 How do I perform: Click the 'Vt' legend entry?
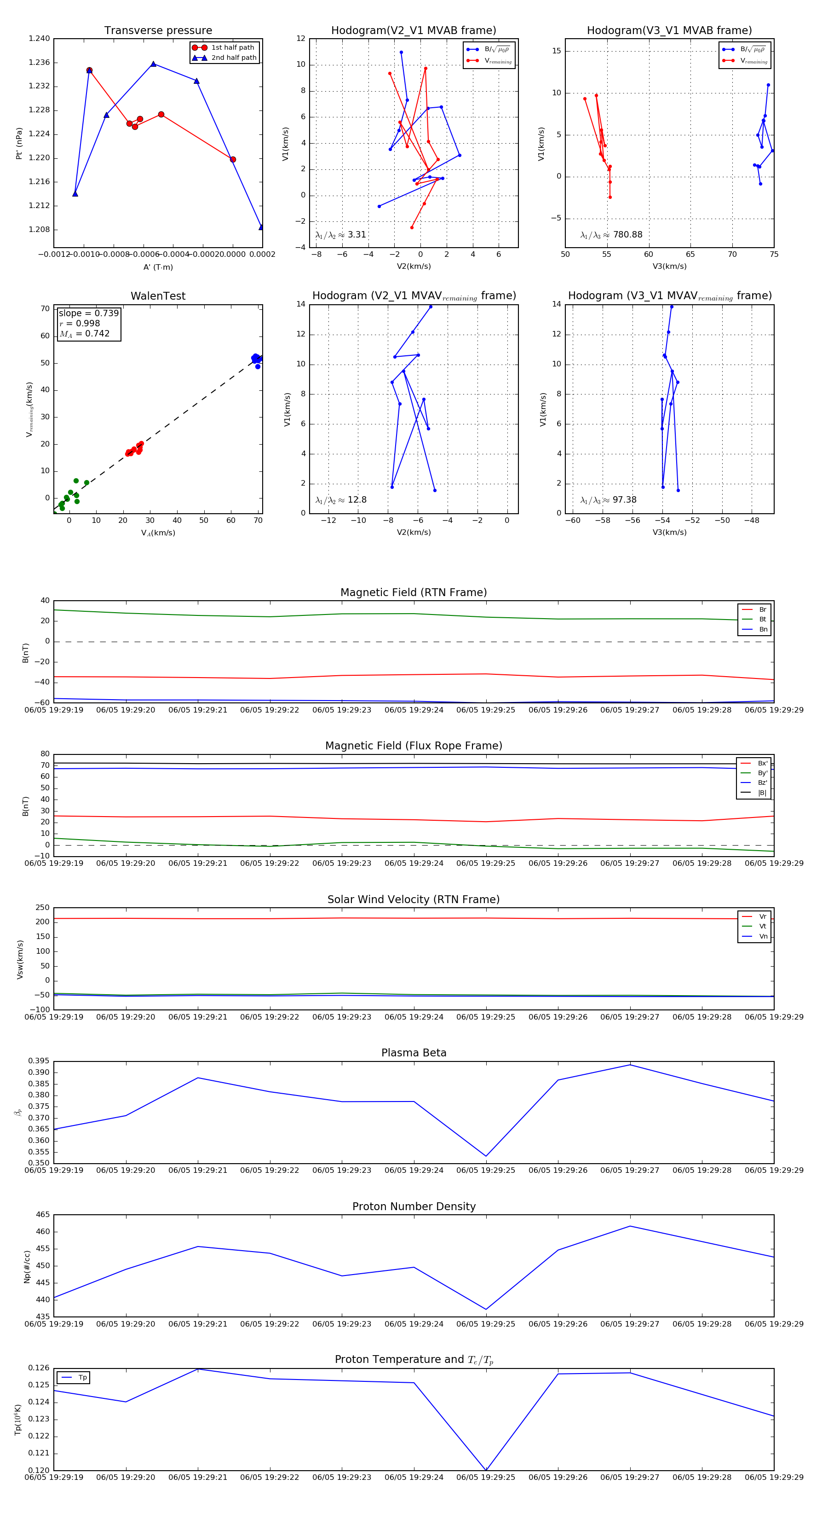(754, 927)
